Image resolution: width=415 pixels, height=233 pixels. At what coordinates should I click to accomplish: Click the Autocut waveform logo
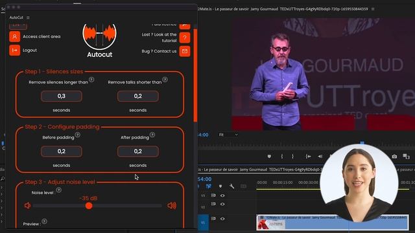(99, 37)
